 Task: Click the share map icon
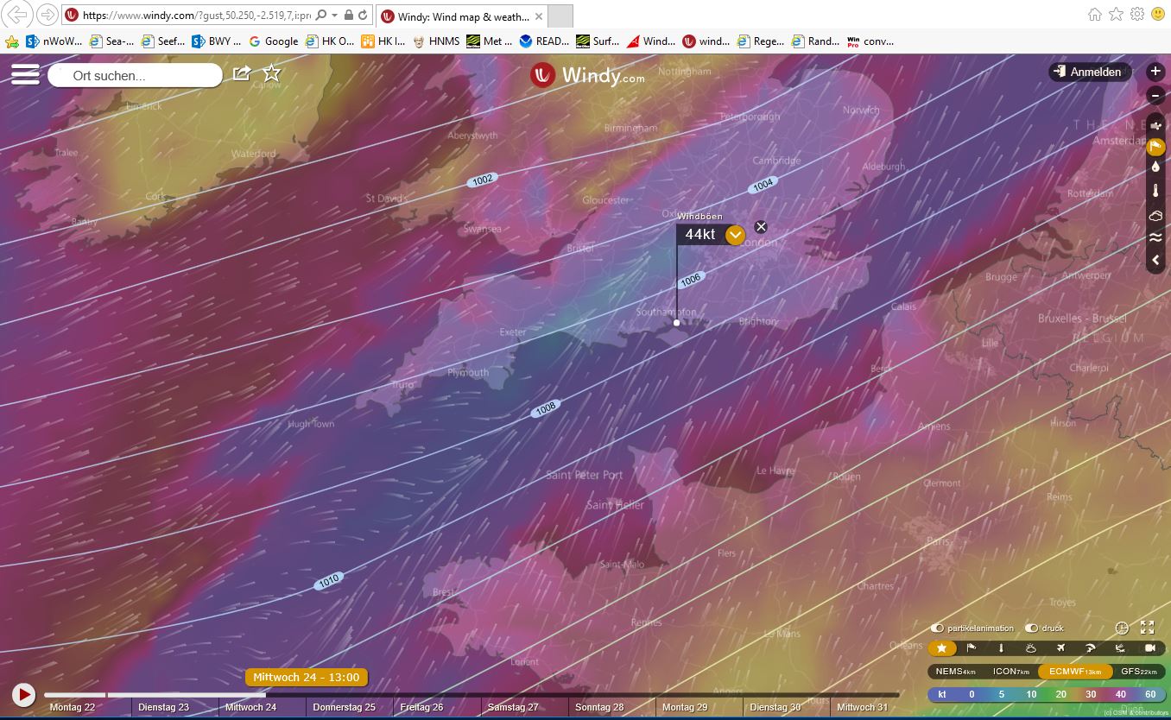click(x=242, y=73)
